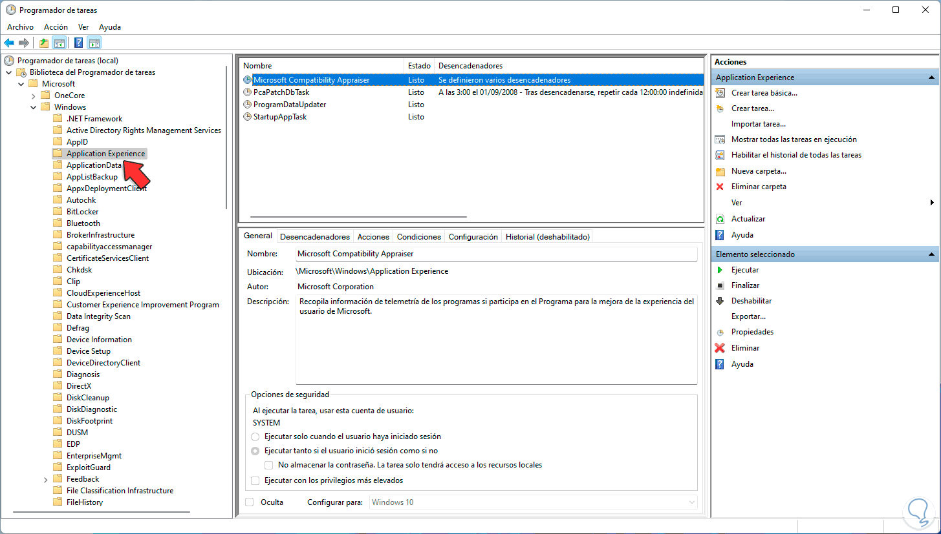The width and height of the screenshot is (941, 534).
Task: Click the Defrag folder icon
Action: [x=58, y=328]
